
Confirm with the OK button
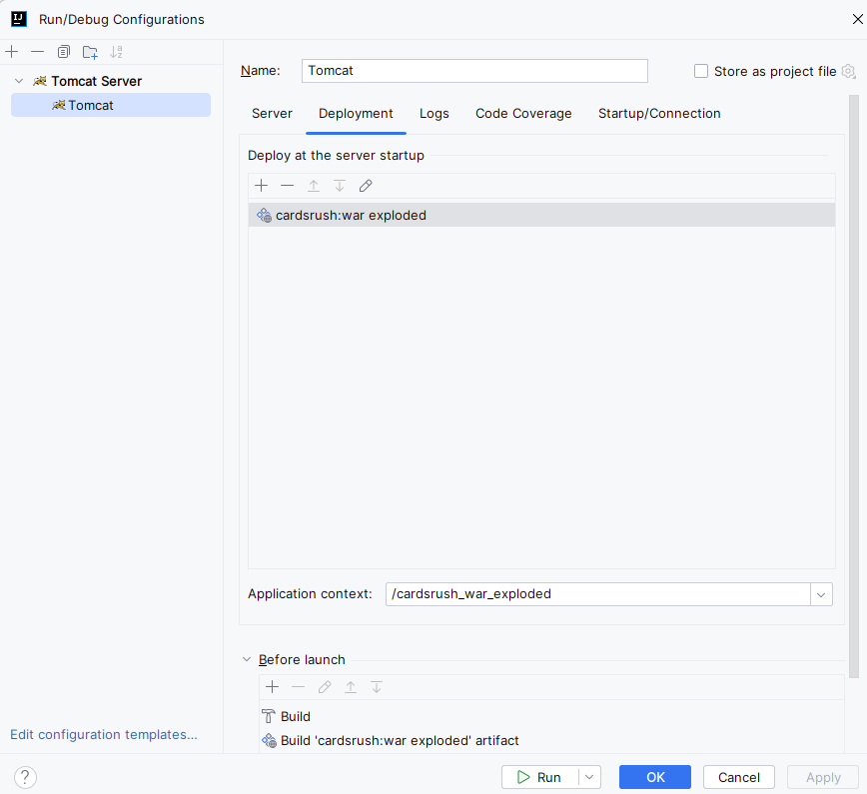(655, 777)
